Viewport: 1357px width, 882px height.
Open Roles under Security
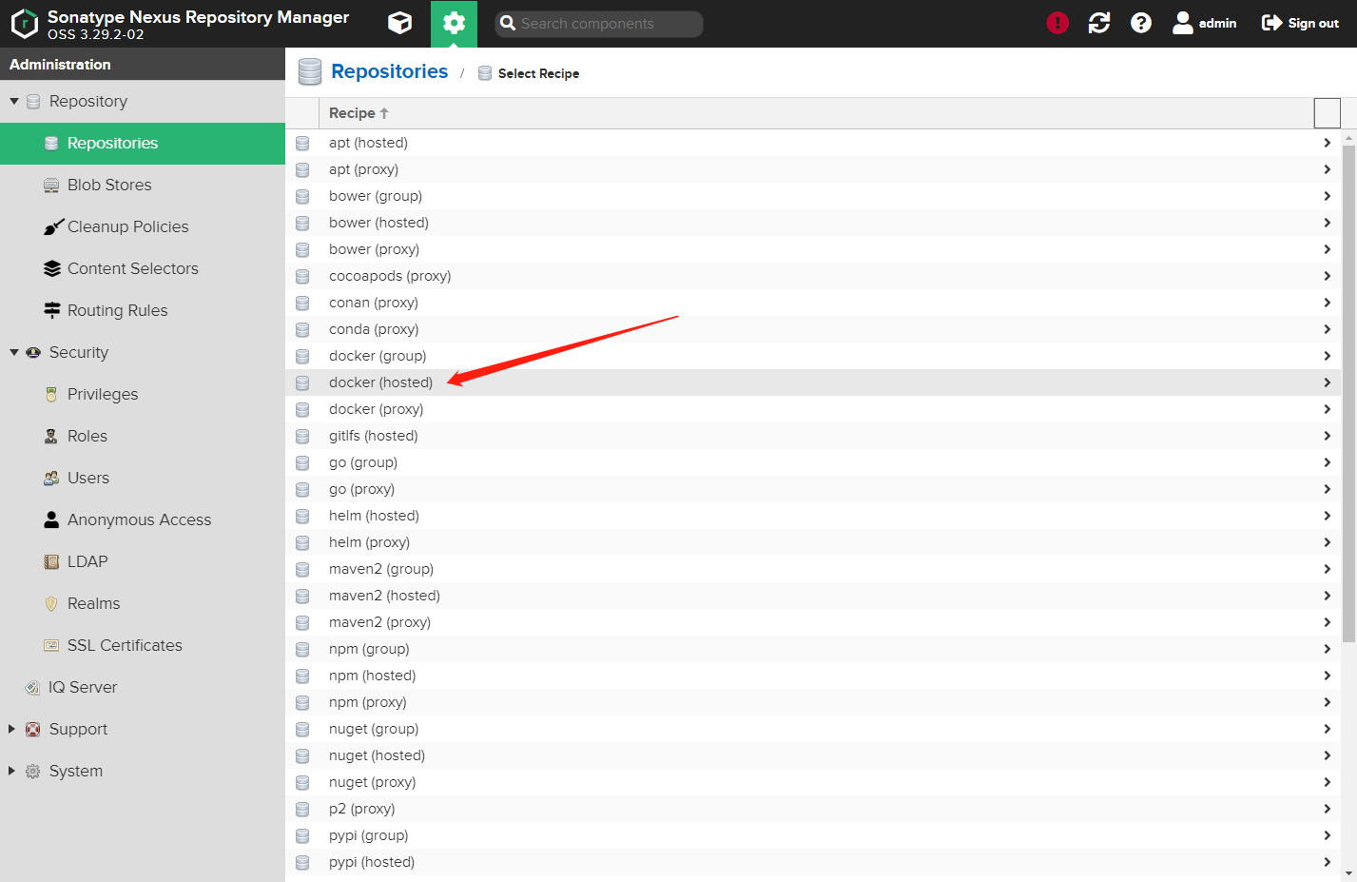coord(143,436)
